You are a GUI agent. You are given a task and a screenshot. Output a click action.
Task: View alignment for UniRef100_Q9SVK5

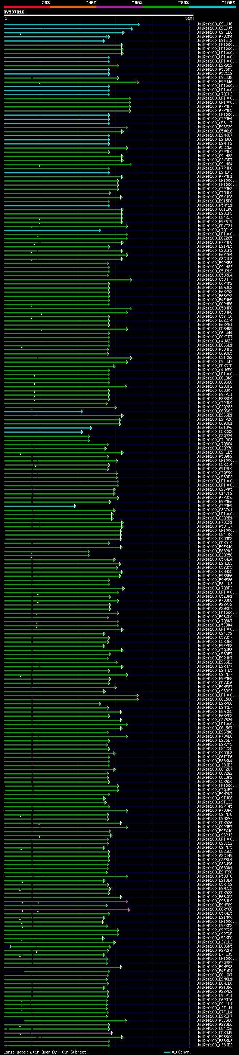(214, 490)
